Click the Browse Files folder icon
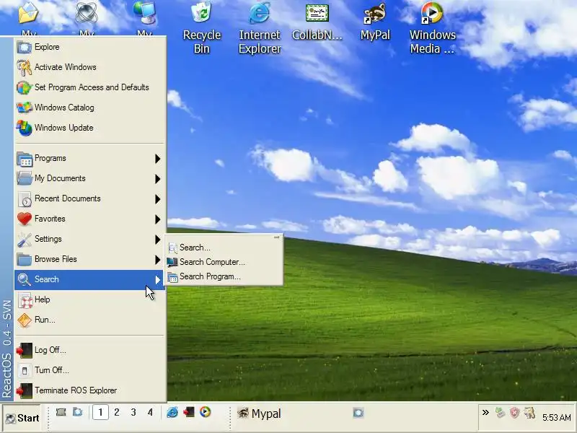This screenshot has width=577, height=433. tap(25, 260)
